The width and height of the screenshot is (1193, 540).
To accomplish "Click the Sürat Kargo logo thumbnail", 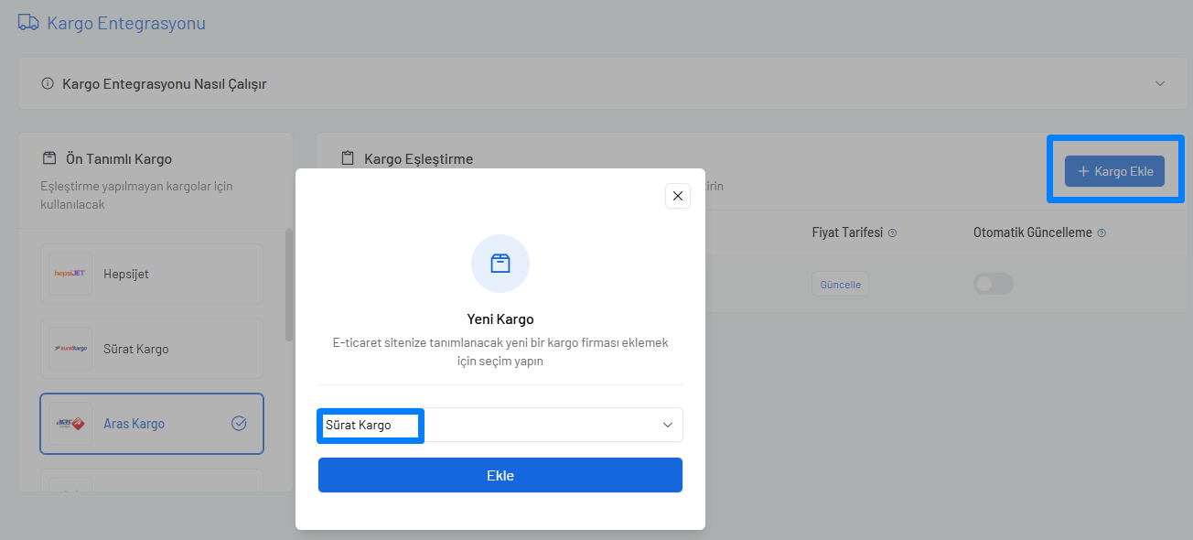I will tap(70, 349).
